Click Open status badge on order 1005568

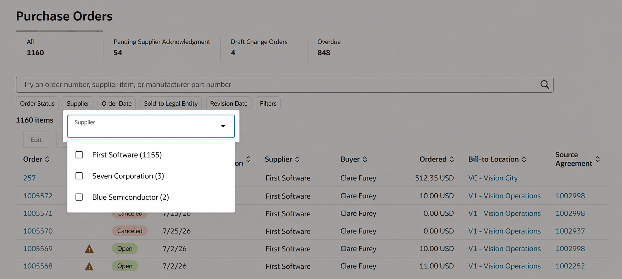tap(125, 266)
